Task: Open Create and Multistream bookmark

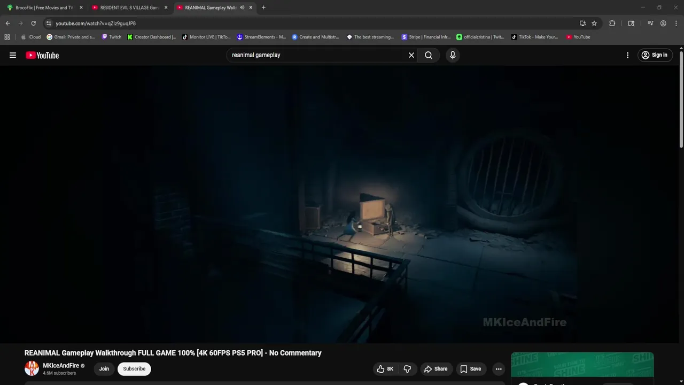Action: tap(316, 37)
